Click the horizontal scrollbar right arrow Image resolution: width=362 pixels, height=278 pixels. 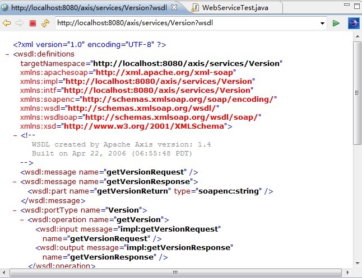[x=347, y=273]
